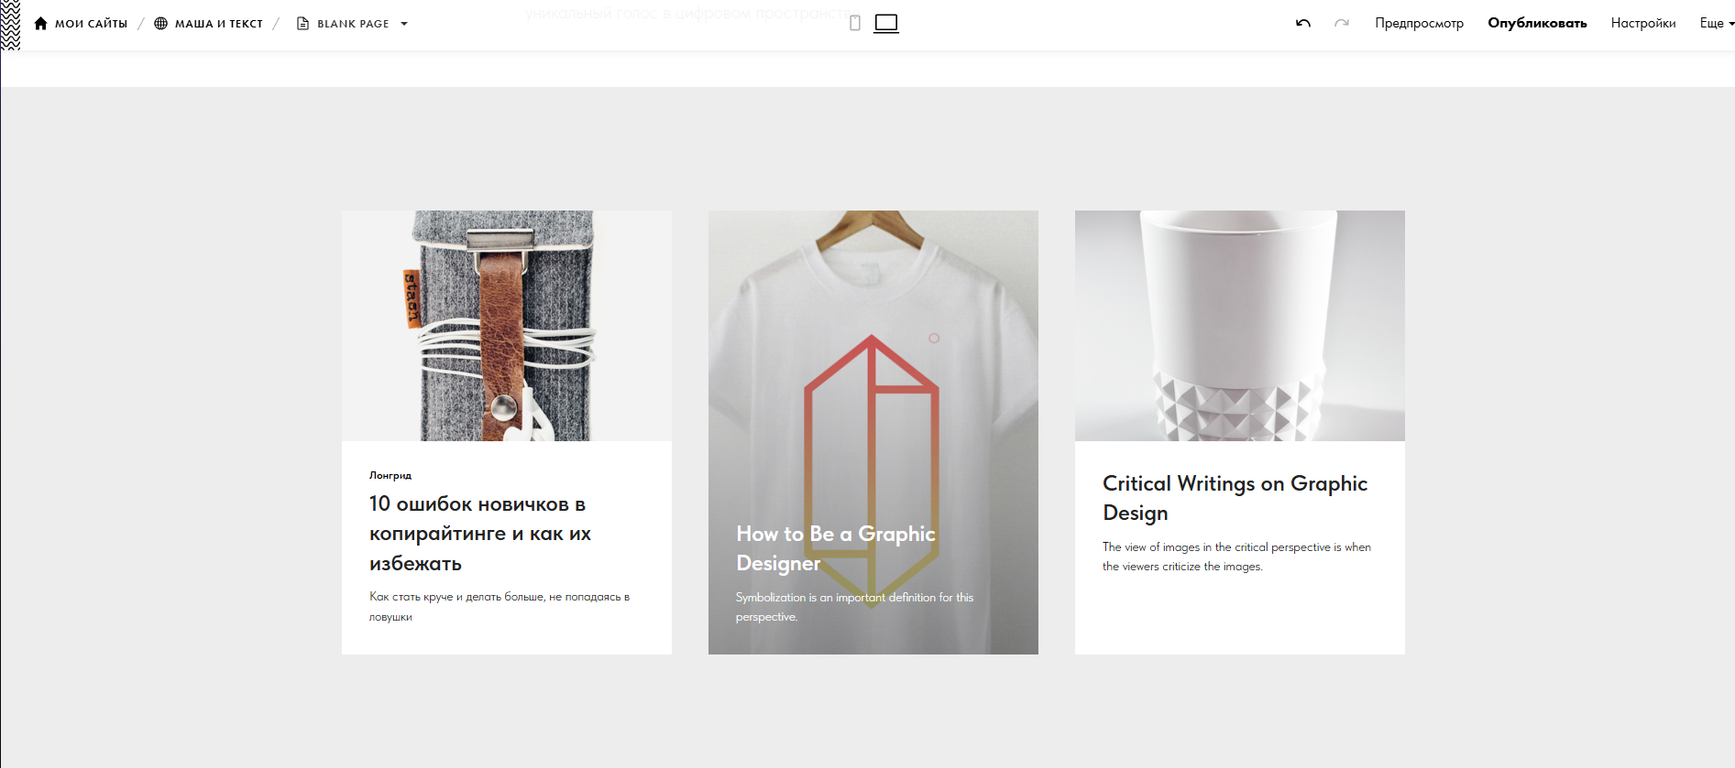Viewport: 1735px width, 768px height.
Task: Undo the last change
Action: [x=1302, y=23]
